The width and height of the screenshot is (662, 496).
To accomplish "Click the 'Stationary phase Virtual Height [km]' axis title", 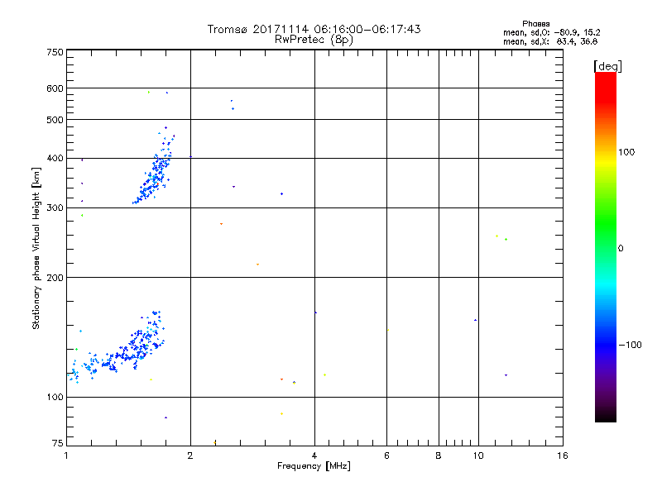I will (36, 249).
